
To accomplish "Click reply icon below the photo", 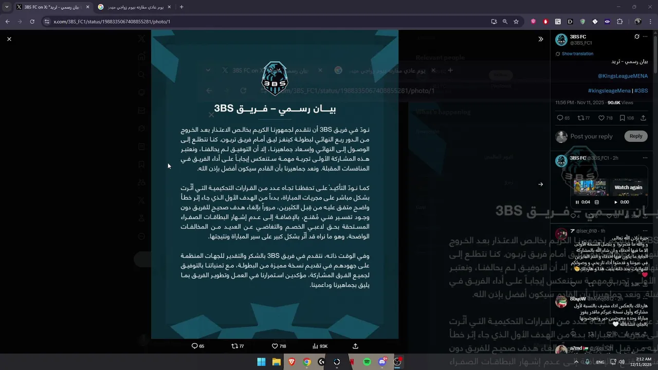I will point(194,346).
